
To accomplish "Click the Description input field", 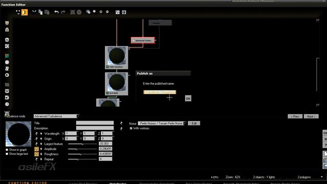I will (95, 128).
